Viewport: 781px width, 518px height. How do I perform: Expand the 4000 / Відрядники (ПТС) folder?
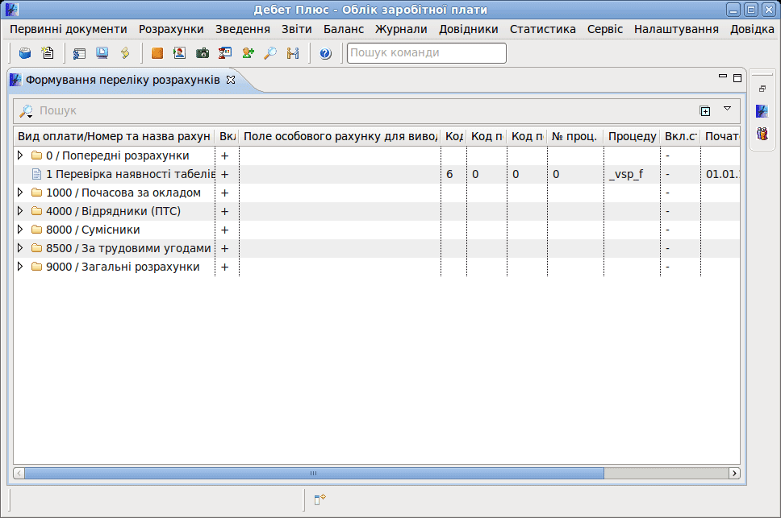[x=20, y=211]
